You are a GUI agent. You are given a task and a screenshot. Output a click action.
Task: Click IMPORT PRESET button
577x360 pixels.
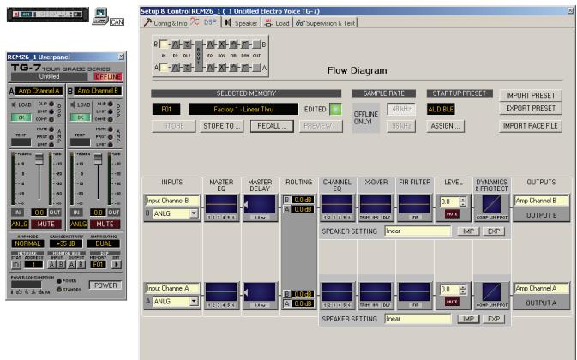click(x=530, y=95)
